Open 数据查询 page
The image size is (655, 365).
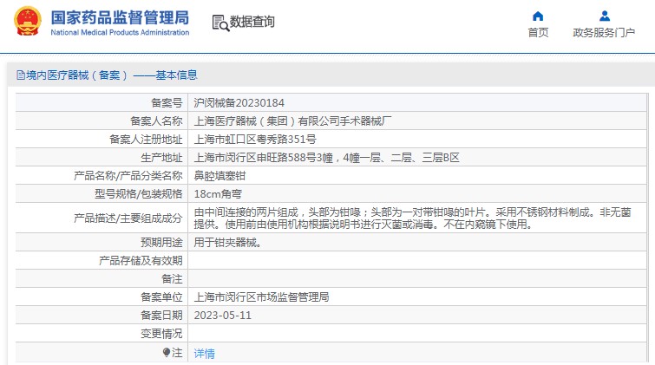pyautogui.click(x=252, y=22)
